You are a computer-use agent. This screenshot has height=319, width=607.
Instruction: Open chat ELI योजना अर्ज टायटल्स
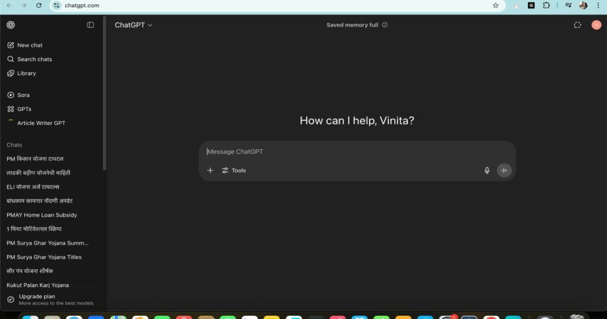coord(33,187)
